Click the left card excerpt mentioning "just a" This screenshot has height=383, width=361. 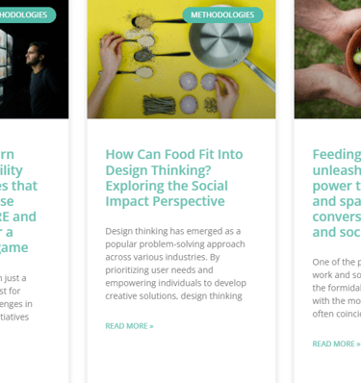click(16, 297)
